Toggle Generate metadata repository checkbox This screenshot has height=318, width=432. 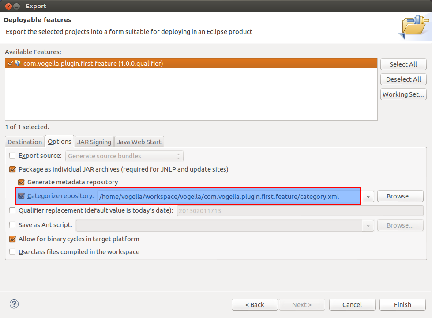21,182
